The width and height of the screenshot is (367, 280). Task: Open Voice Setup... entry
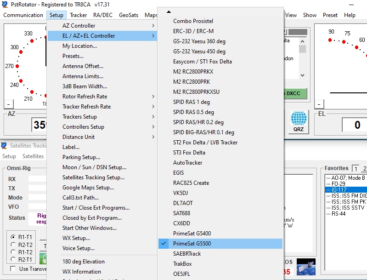(x=102, y=248)
